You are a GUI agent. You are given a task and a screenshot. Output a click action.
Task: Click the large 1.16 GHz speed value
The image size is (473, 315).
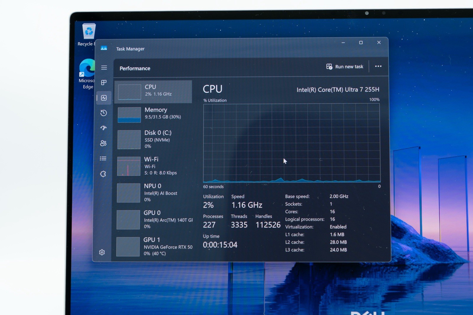(247, 205)
